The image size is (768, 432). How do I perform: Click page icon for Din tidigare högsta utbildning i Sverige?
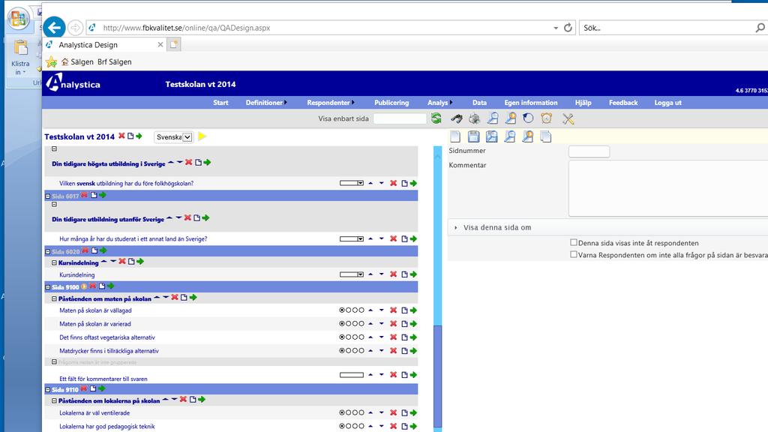tap(198, 163)
